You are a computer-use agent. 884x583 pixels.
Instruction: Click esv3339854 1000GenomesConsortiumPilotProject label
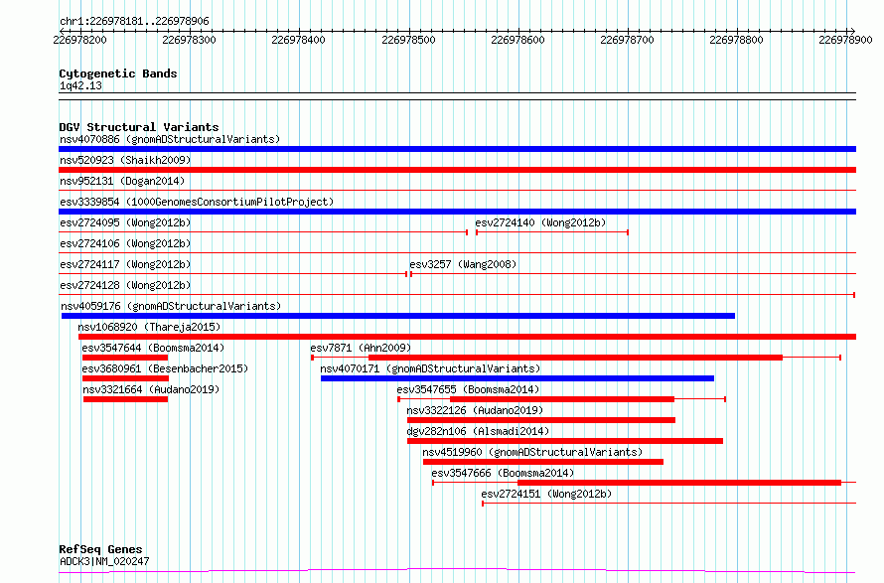pos(197,202)
